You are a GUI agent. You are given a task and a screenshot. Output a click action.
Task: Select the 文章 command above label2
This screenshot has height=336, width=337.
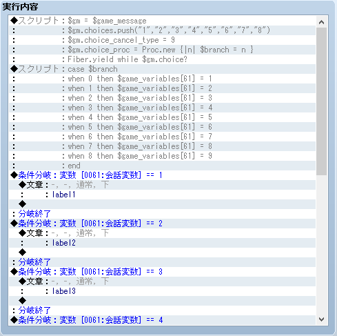click(x=163, y=233)
